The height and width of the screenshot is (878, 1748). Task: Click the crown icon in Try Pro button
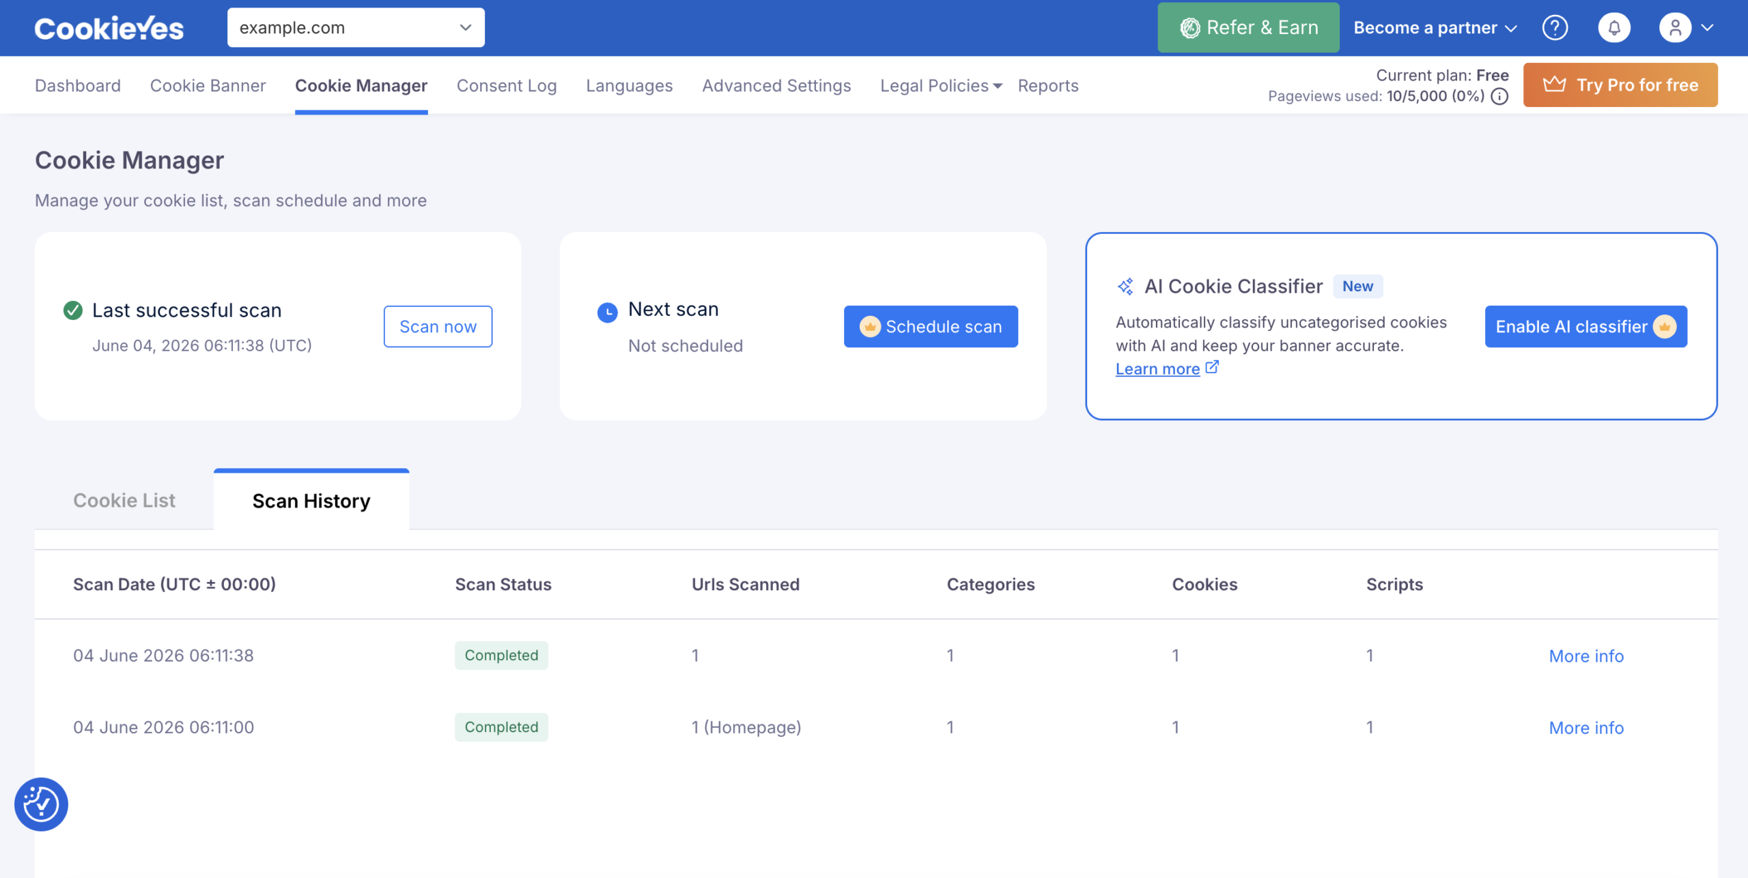coord(1555,85)
